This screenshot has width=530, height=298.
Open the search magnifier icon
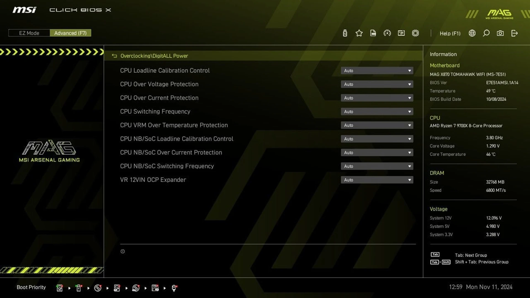(x=486, y=33)
